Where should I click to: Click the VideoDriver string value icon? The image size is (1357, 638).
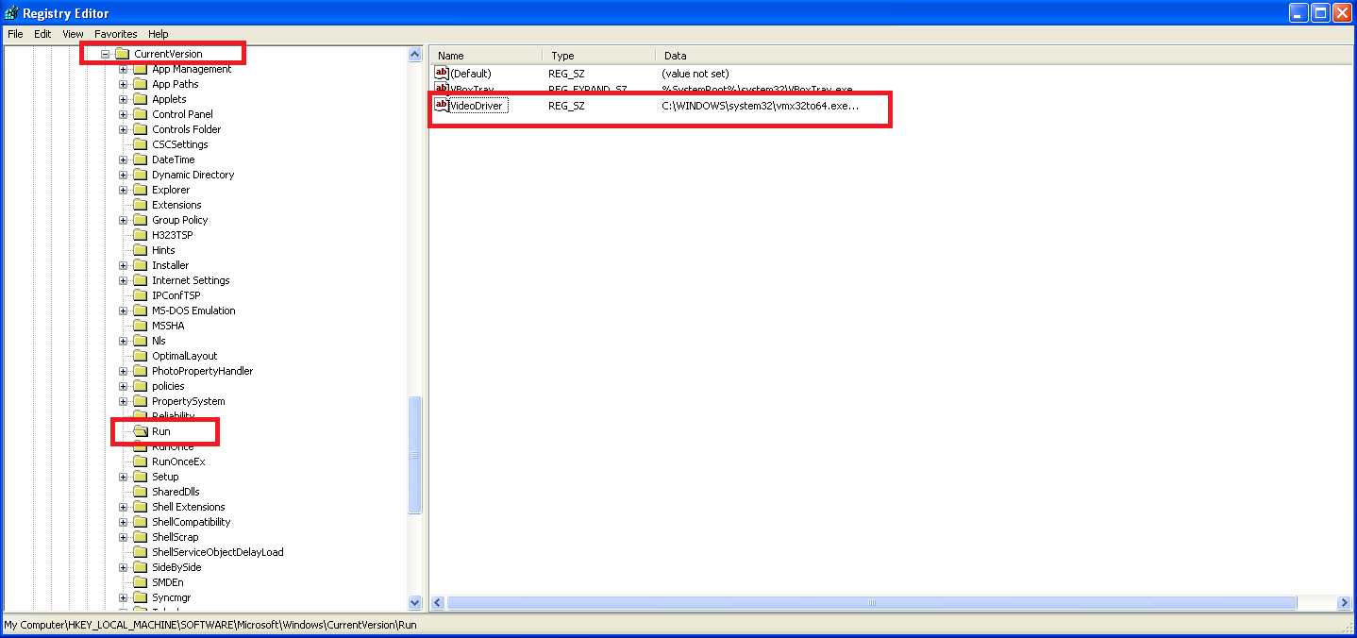coord(441,105)
